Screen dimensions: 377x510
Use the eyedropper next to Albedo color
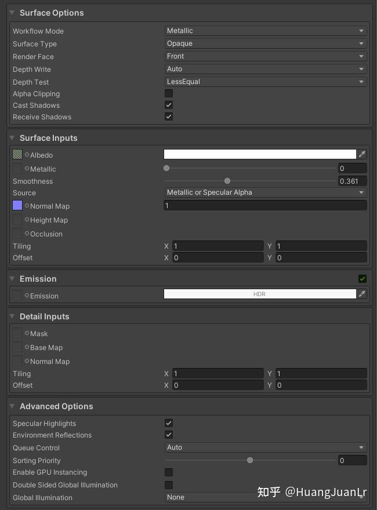(362, 154)
